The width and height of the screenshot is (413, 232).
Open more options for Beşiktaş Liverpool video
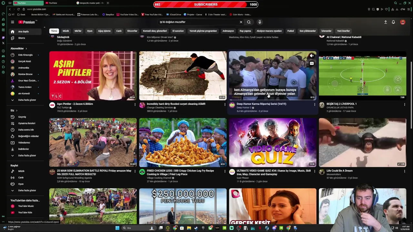tap(405, 104)
